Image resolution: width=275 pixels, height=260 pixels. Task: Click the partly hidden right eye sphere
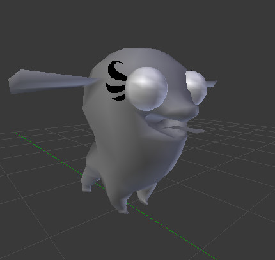[x=196, y=87]
